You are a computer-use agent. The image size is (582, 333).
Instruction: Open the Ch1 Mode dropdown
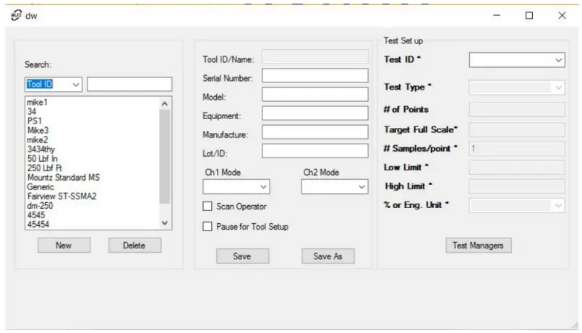click(236, 186)
